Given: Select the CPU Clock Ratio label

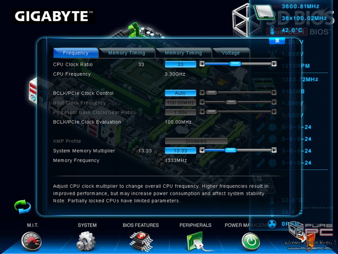Looking at the screenshot, I should point(73,65).
